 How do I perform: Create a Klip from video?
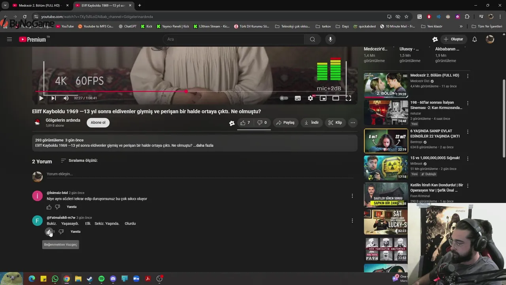click(x=335, y=123)
